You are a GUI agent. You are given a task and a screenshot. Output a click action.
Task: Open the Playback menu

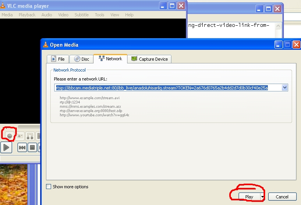(x=27, y=15)
